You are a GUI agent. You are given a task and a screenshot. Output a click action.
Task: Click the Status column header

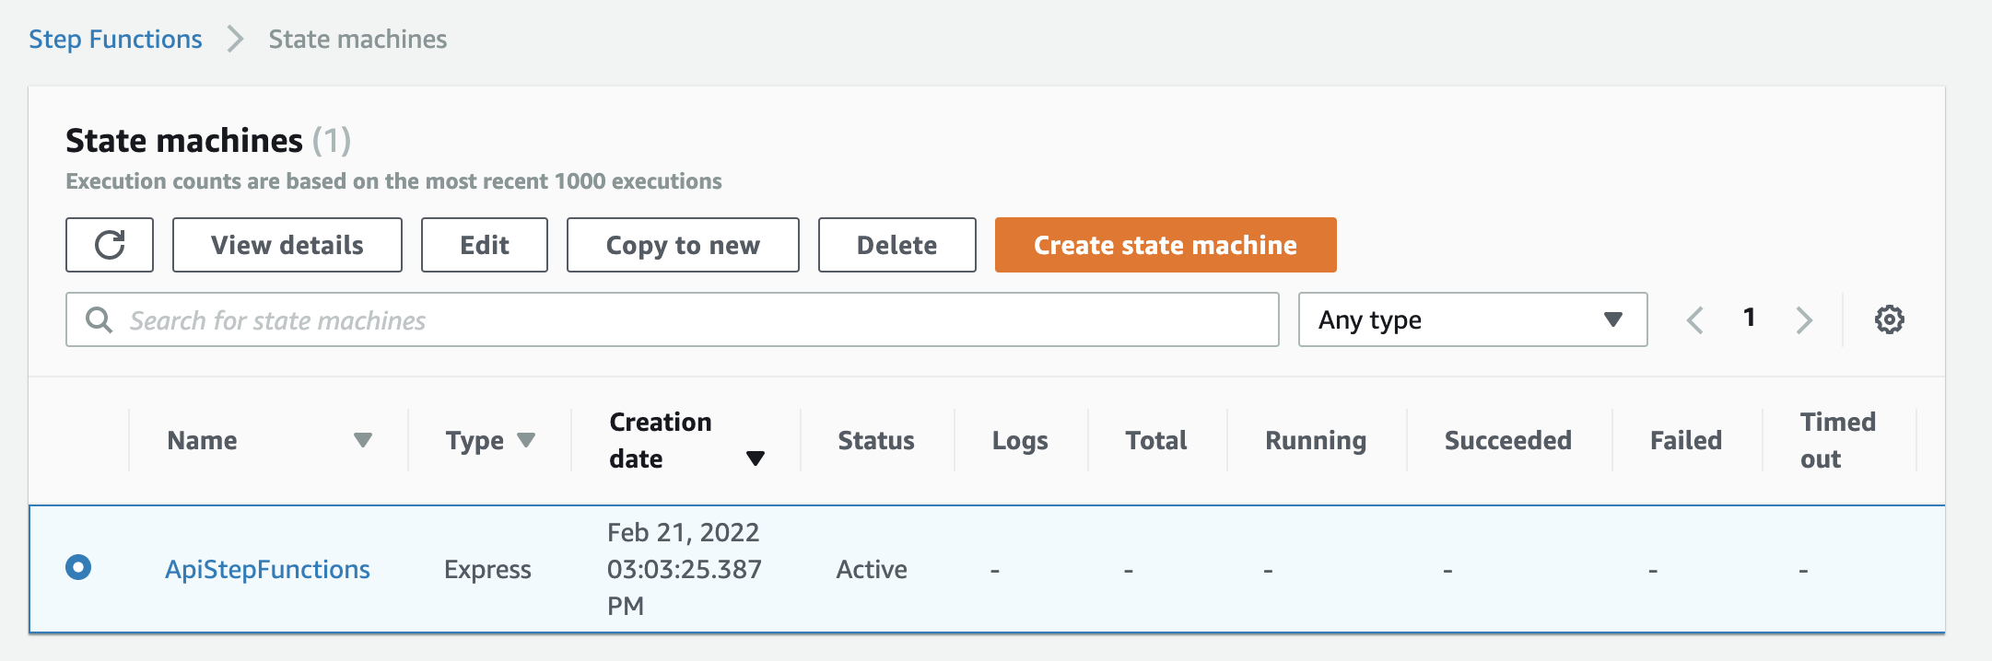(x=876, y=440)
